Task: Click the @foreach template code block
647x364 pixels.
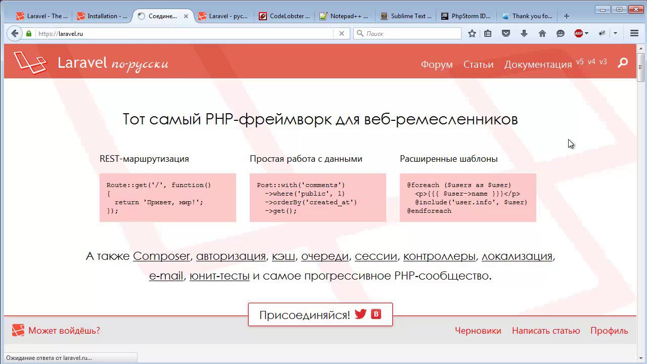Action: pos(468,198)
